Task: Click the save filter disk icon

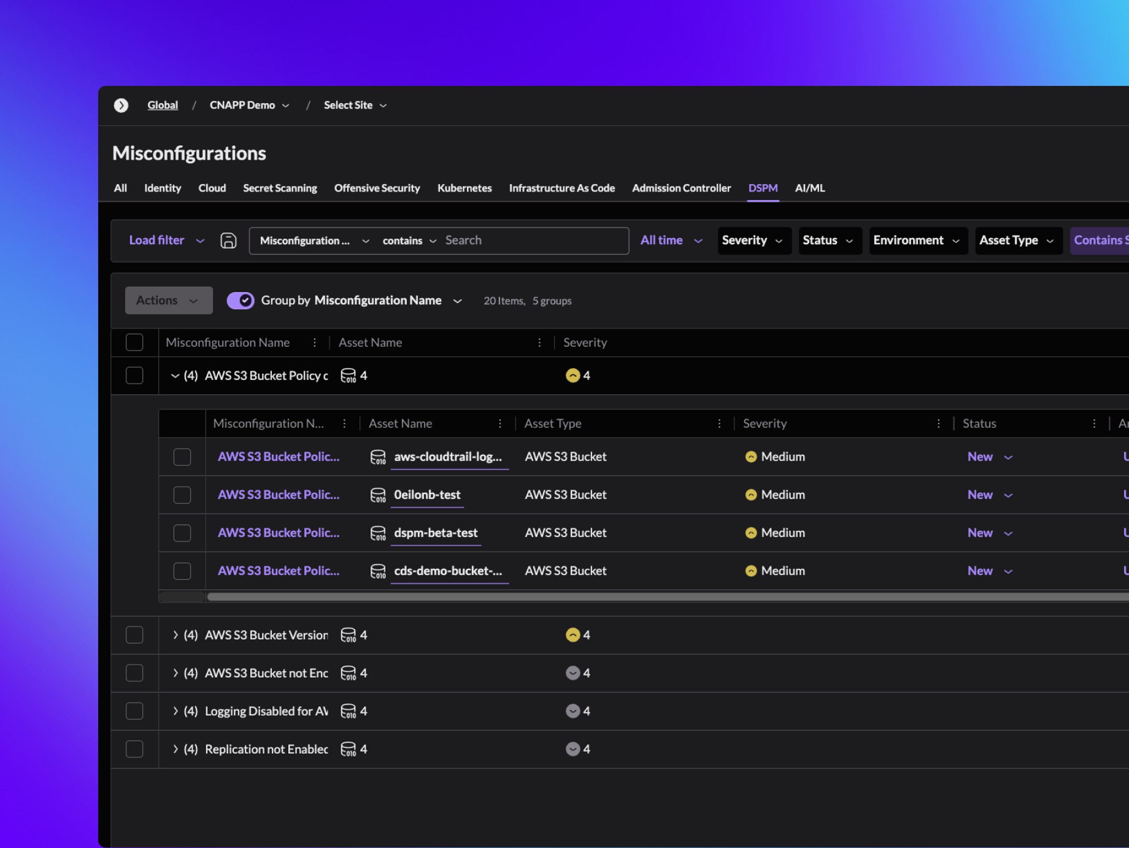Action: point(228,240)
